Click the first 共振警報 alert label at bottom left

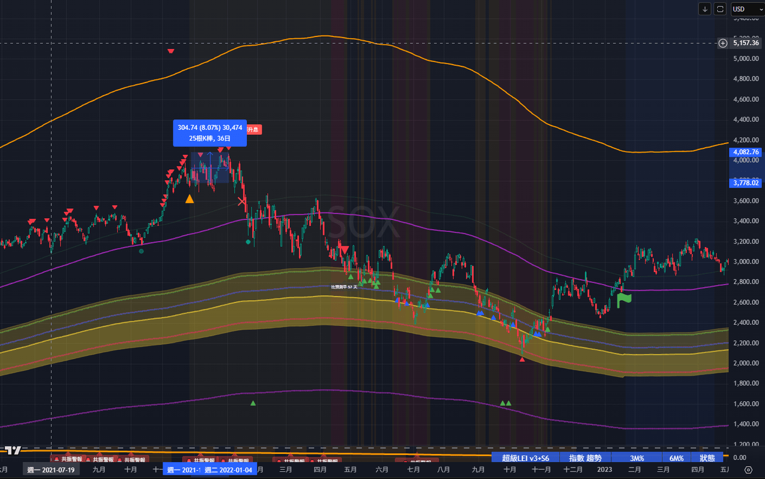click(x=67, y=460)
